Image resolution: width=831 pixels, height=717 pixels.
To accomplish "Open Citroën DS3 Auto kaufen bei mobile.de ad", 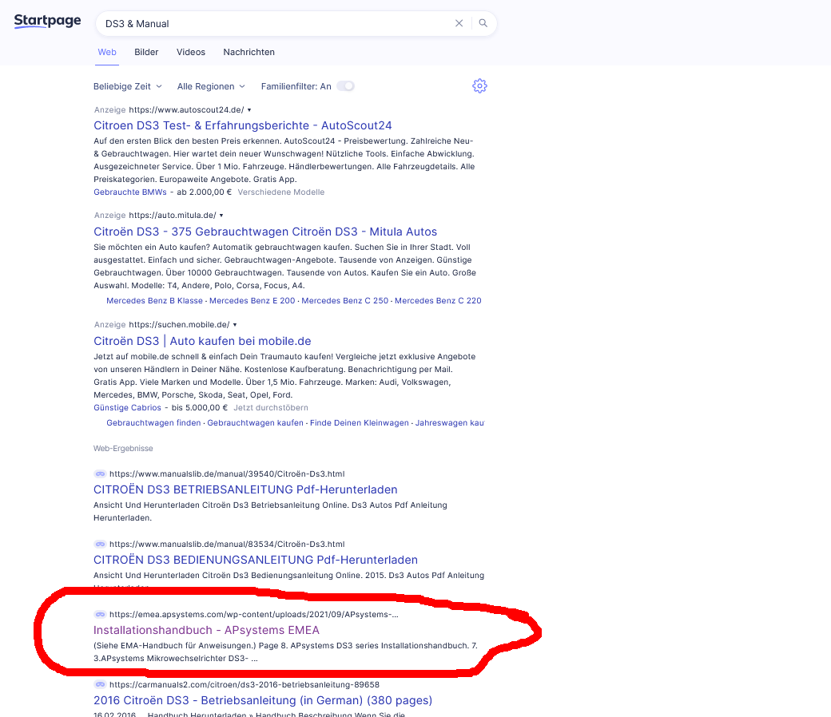I will [x=202, y=341].
